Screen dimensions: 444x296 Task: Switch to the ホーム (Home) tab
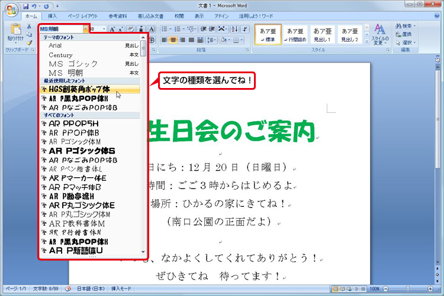coord(31,16)
